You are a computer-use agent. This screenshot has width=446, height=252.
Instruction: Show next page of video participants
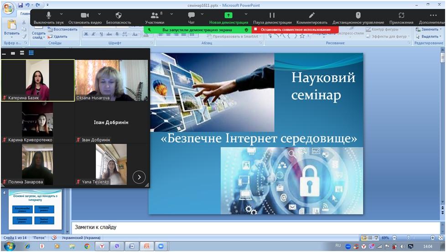(139, 177)
